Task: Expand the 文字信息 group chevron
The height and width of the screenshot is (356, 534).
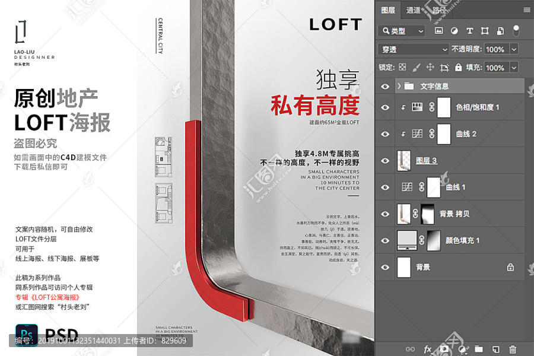Action: point(399,86)
